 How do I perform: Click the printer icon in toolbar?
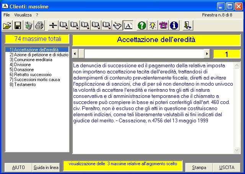[39, 26]
